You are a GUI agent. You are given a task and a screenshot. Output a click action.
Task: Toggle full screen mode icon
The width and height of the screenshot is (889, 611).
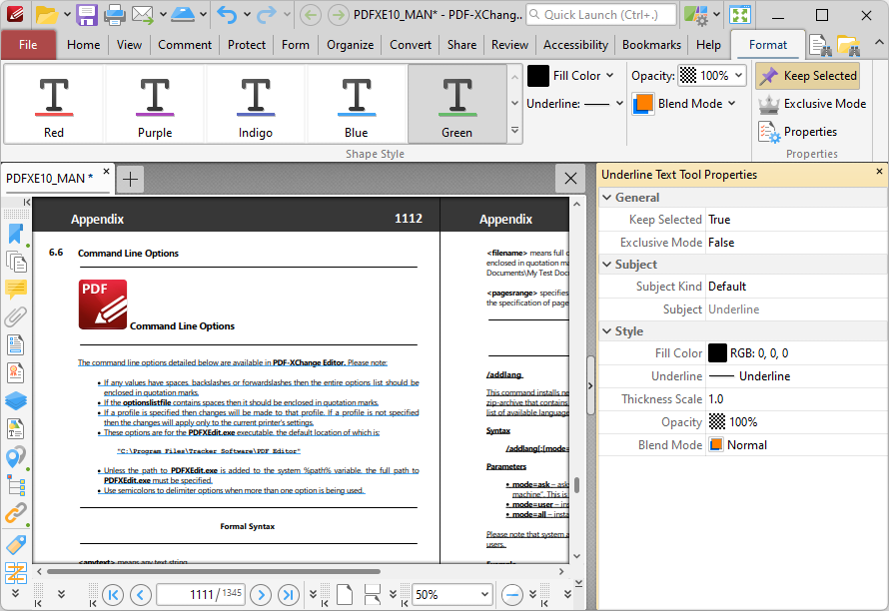[740, 15]
